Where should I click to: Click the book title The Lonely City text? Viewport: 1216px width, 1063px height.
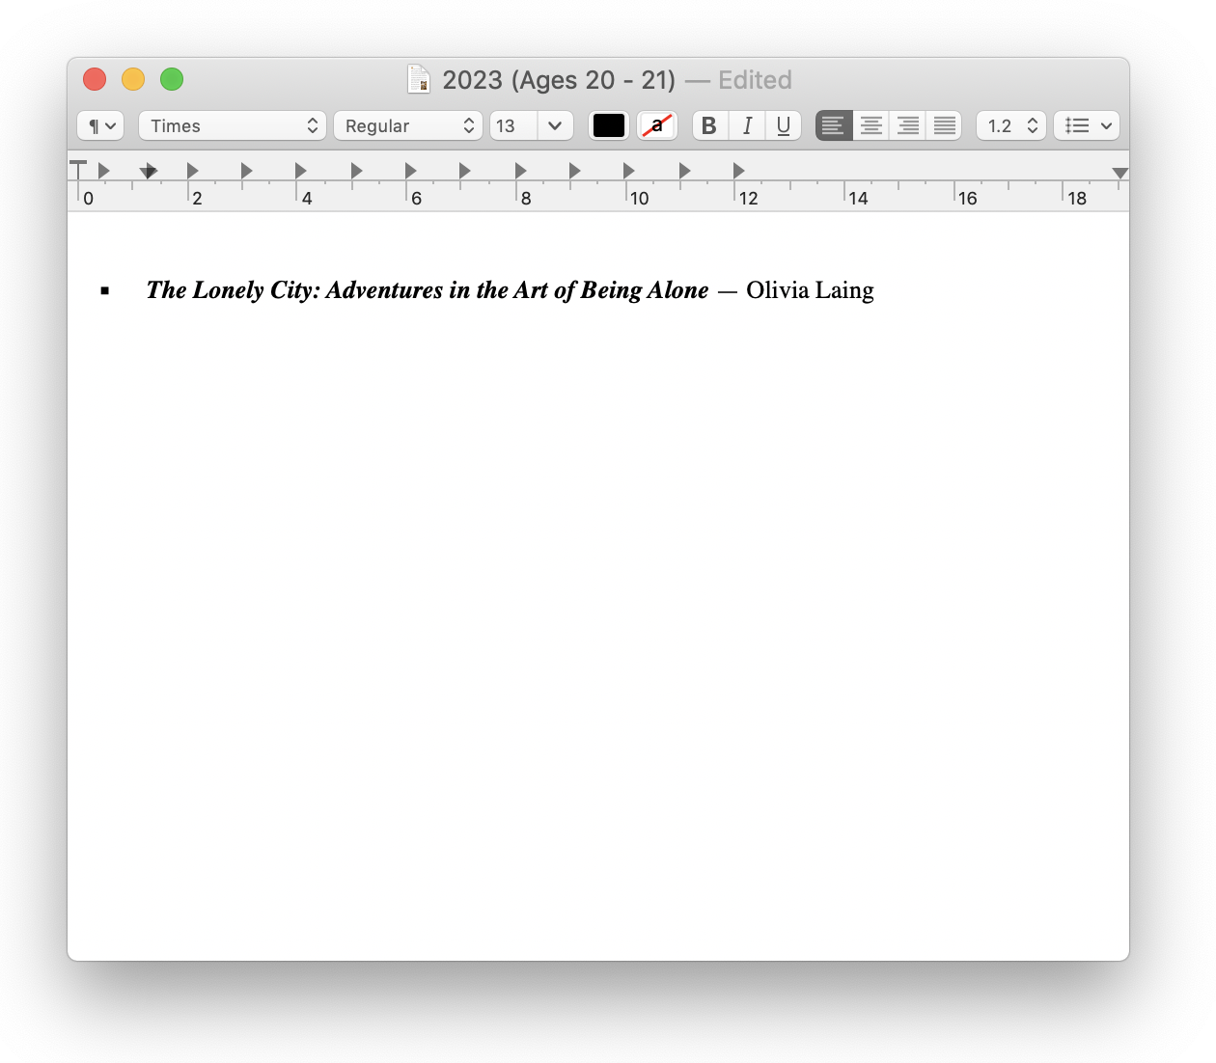(x=428, y=290)
